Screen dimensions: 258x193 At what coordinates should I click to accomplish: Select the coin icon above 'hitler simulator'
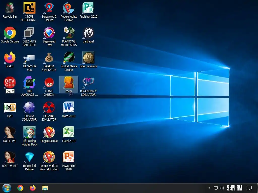coord(88,58)
